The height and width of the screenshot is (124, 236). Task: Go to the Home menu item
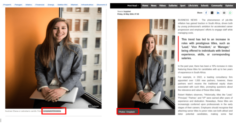pyautogui.click(x=145, y=5)
